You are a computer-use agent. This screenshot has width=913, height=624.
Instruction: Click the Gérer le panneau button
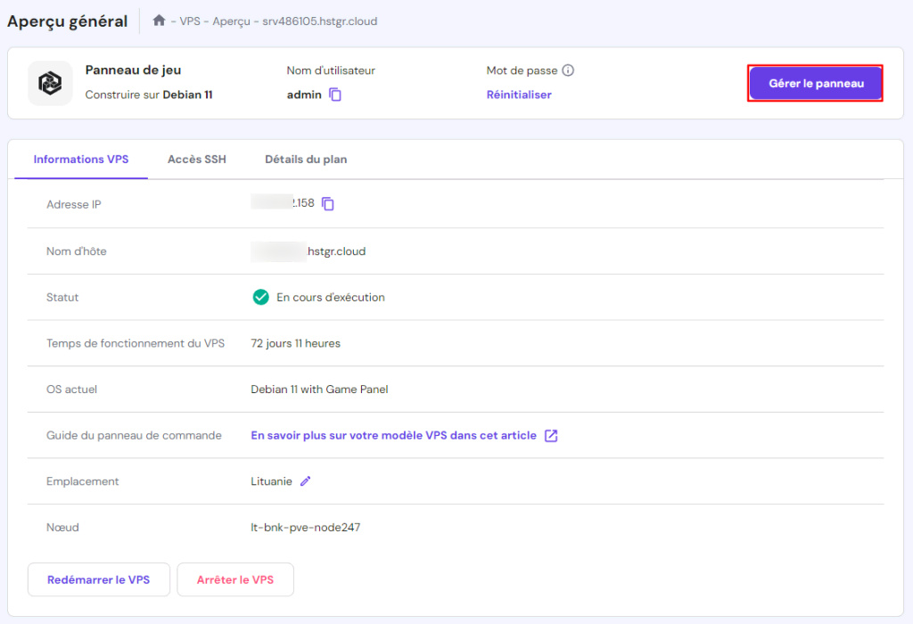tap(815, 83)
